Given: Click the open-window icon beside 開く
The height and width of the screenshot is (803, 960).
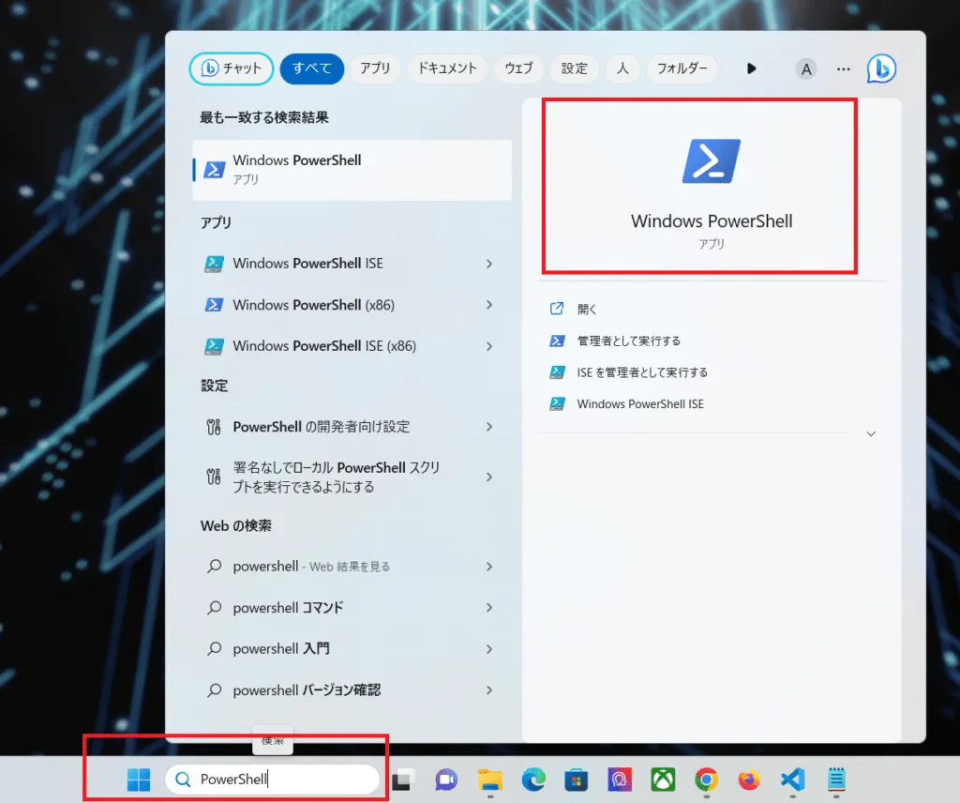Looking at the screenshot, I should tap(557, 309).
